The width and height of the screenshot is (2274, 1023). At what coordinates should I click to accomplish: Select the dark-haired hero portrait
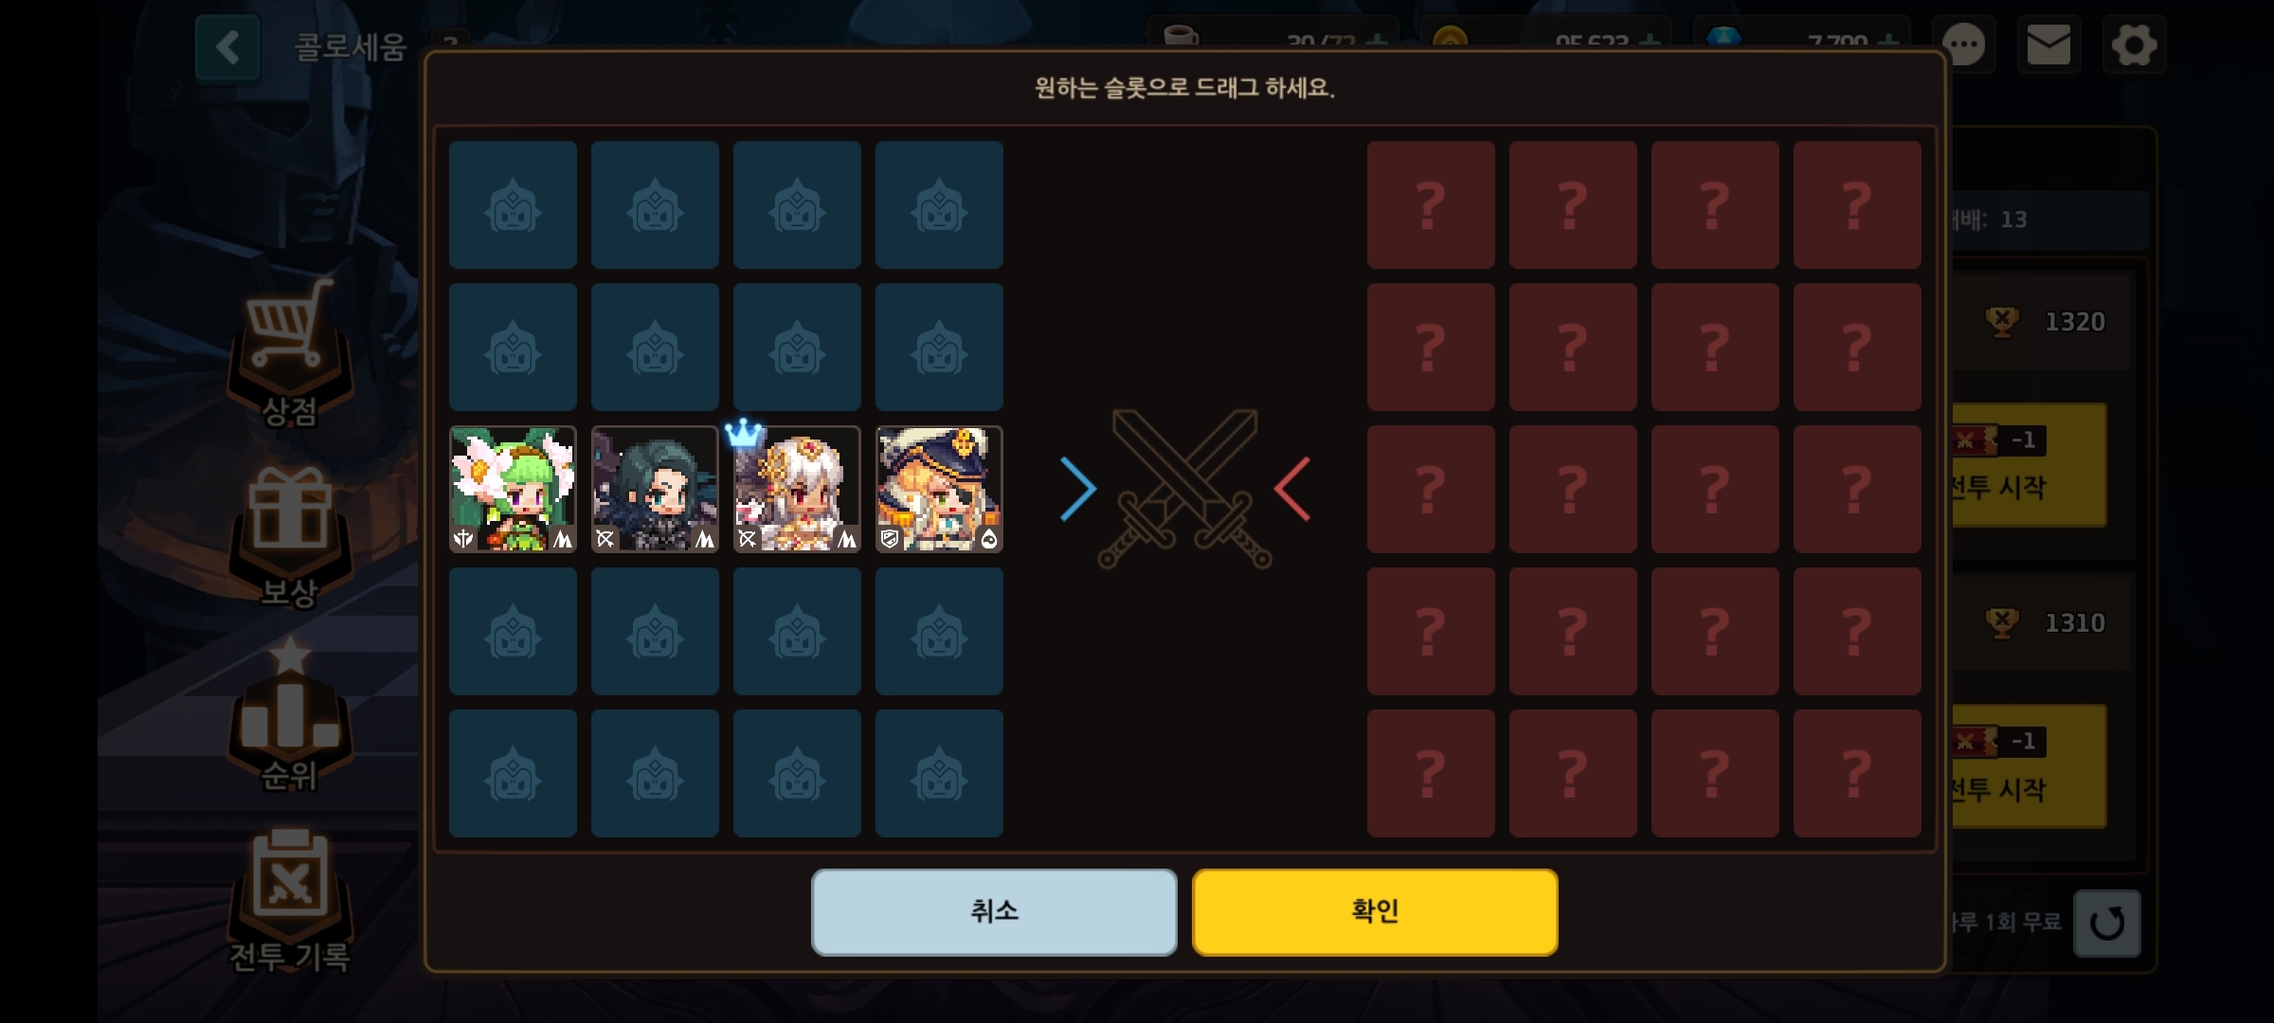655,489
